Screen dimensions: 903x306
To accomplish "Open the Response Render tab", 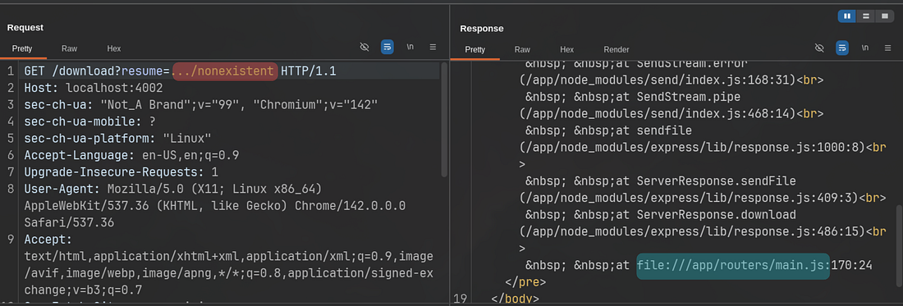I will pos(617,49).
